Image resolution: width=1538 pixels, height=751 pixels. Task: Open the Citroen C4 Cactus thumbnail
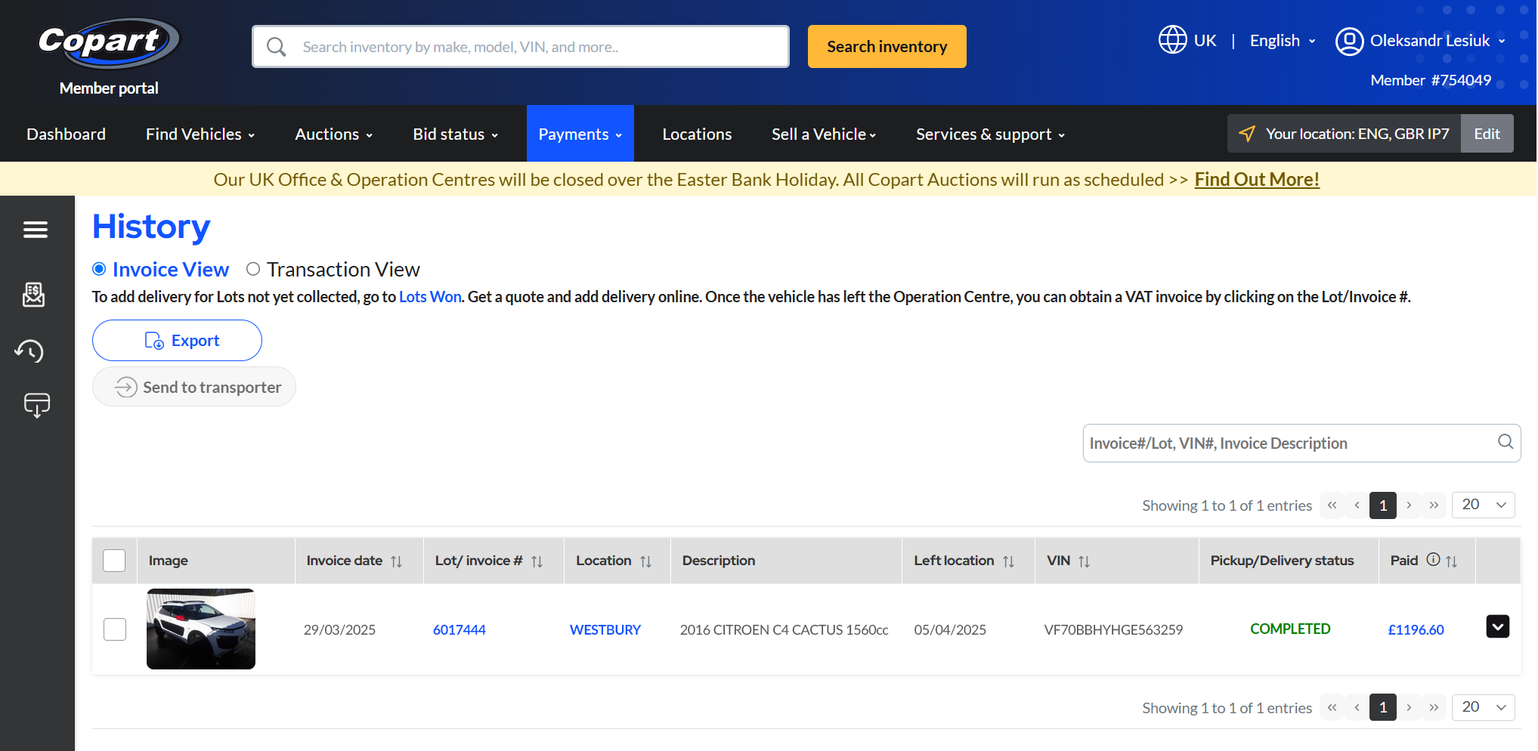click(201, 629)
